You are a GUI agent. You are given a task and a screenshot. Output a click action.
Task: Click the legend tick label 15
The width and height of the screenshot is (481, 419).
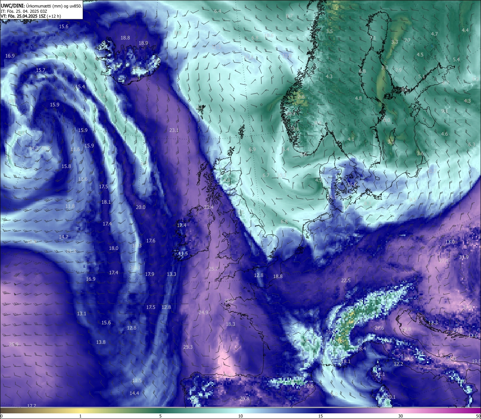tap(320, 416)
